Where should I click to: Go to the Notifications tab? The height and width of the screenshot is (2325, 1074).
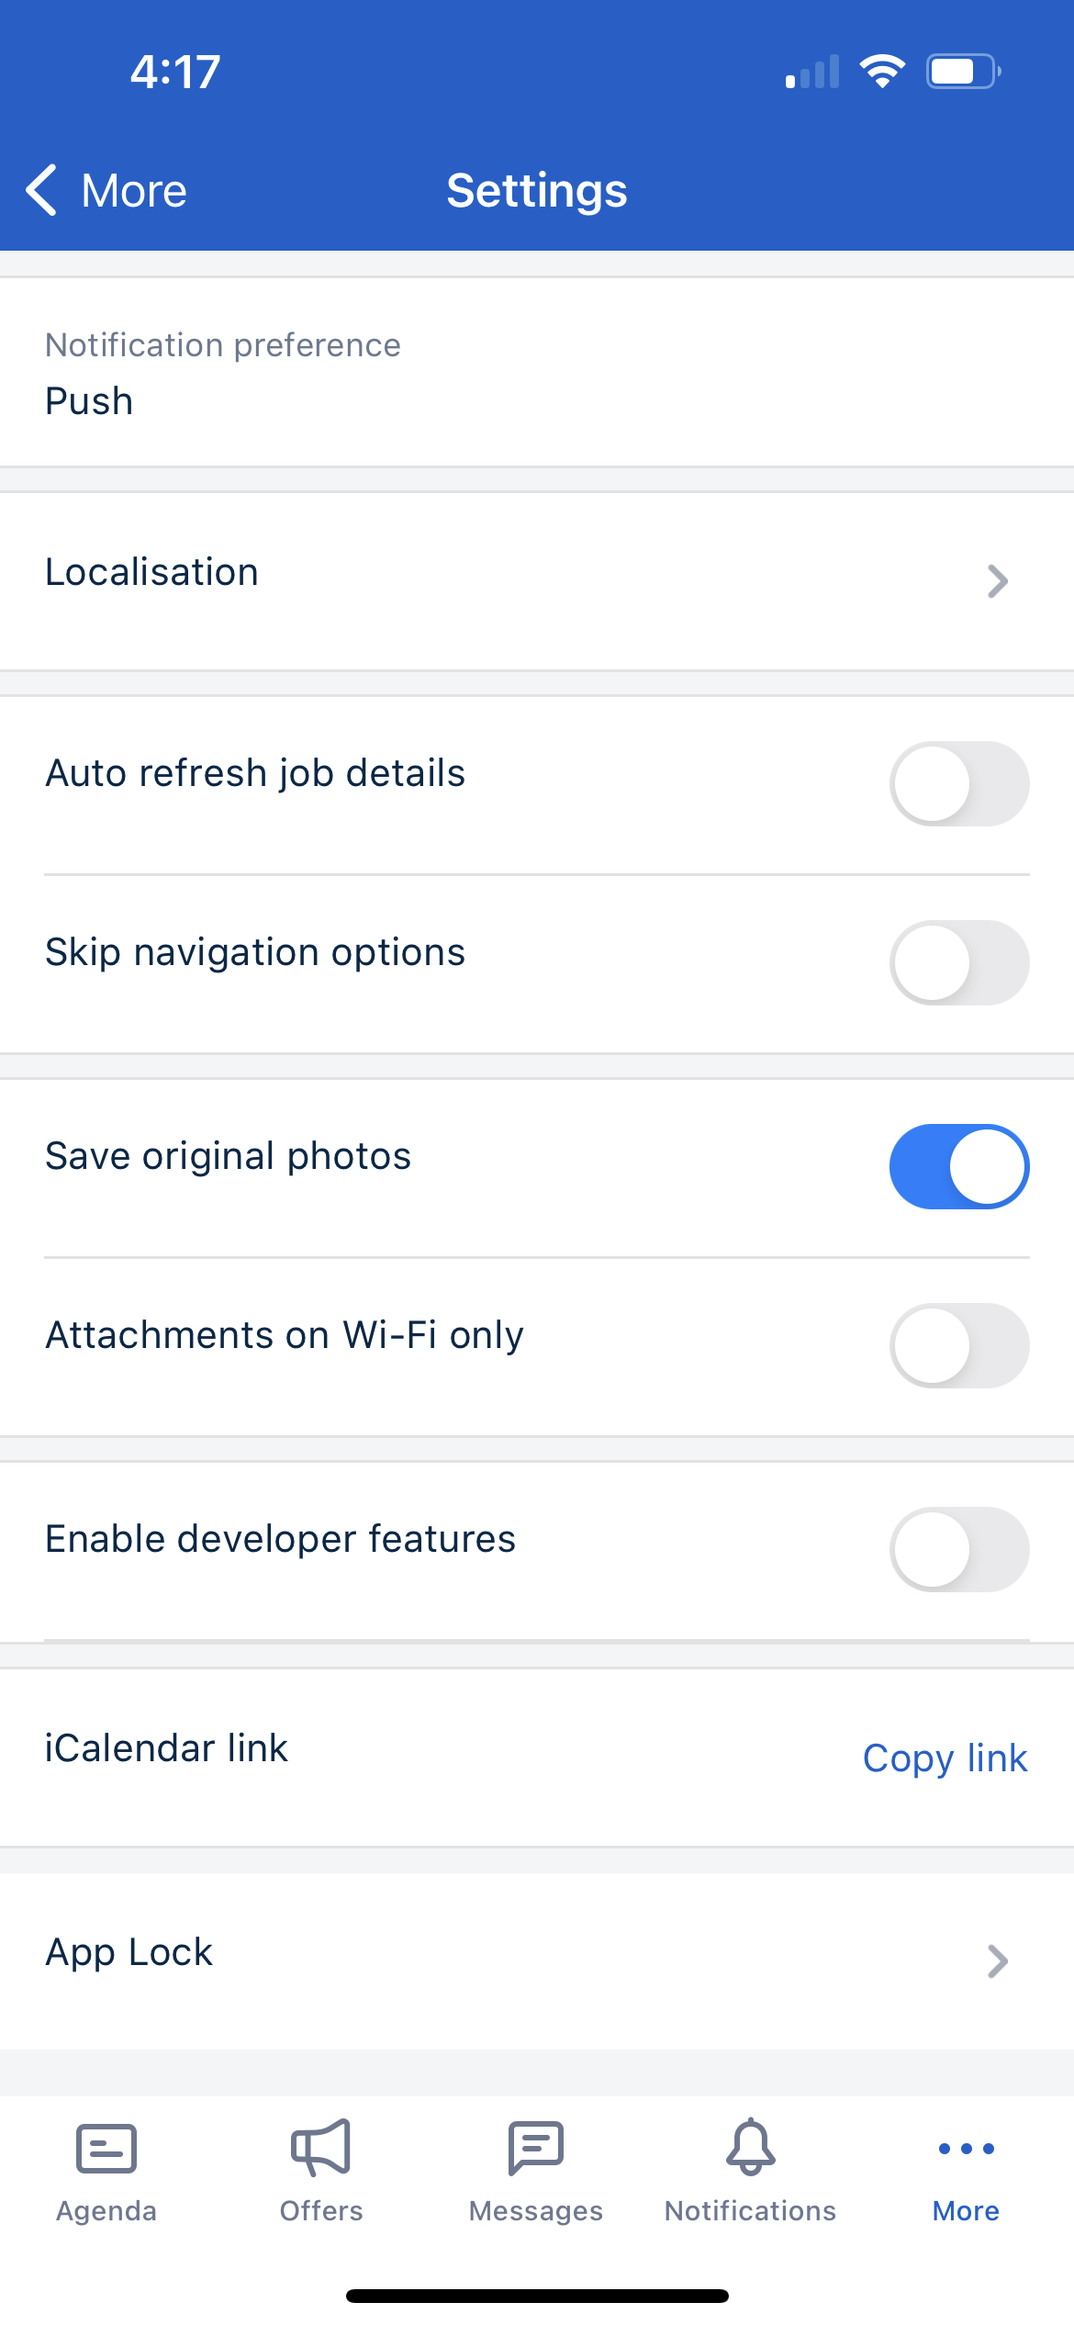point(750,2185)
